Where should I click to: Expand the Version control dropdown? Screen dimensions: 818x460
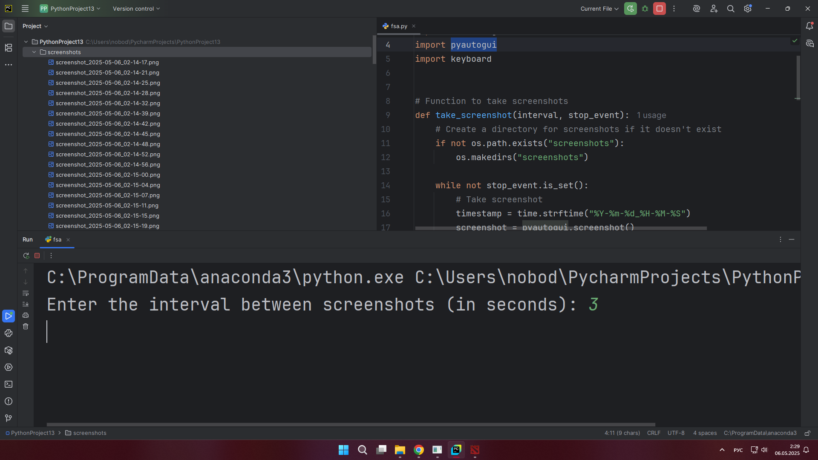click(x=136, y=9)
